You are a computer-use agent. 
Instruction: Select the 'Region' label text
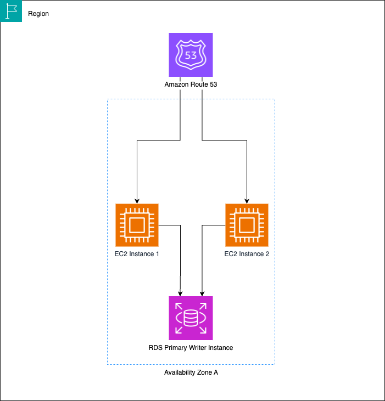tap(38, 14)
